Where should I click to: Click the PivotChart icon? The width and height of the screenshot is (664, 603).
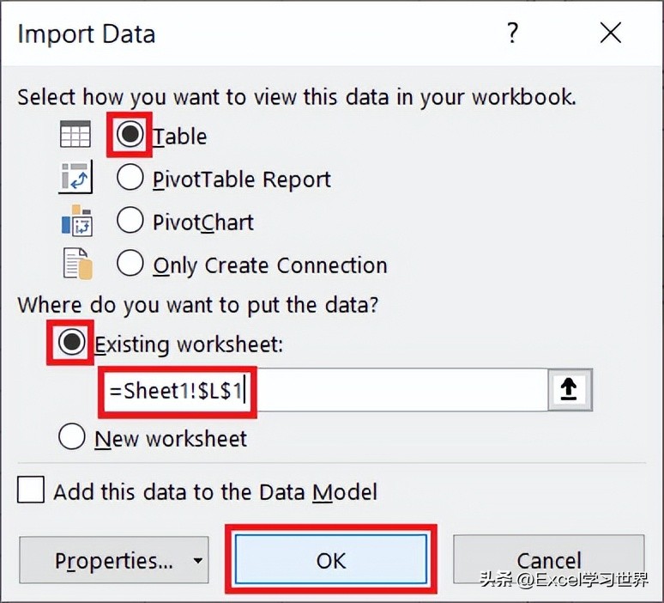point(76,221)
